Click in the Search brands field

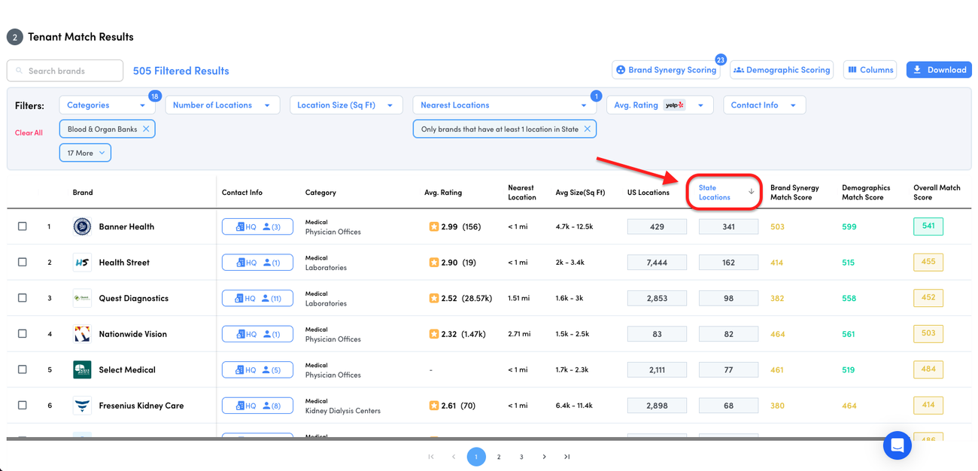[x=65, y=71]
